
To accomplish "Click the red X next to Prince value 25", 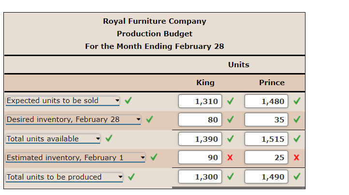I will (296, 158).
